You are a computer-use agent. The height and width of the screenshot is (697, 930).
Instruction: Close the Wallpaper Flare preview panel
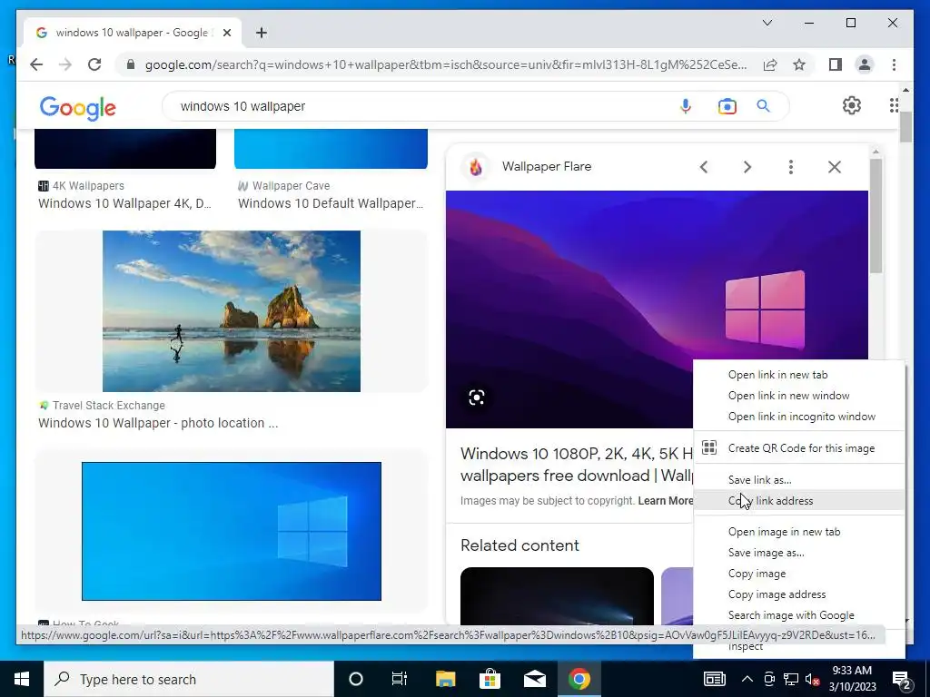tap(835, 167)
